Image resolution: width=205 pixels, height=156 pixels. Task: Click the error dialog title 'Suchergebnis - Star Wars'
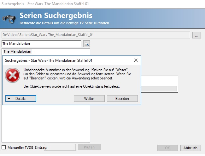(x=49, y=61)
